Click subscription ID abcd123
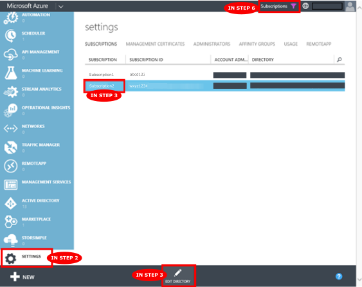The height and width of the screenshot is (287, 362). [x=137, y=75]
